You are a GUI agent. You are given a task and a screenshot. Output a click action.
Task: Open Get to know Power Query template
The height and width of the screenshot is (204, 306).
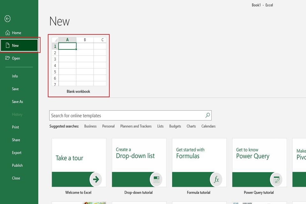pyautogui.click(x=259, y=163)
